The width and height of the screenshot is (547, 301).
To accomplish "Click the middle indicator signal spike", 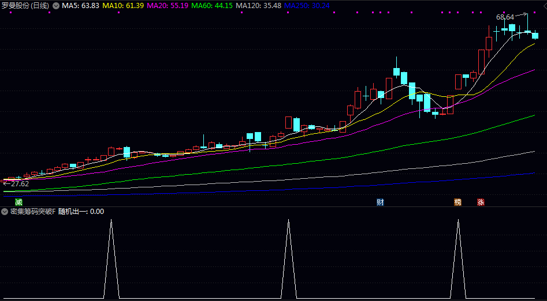I will [x=288, y=258].
